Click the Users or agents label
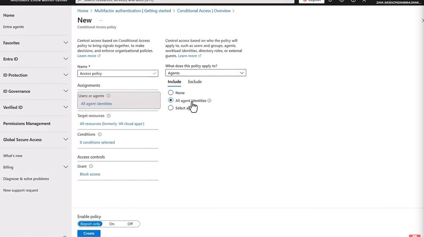This screenshot has height=237, width=424. (91, 96)
